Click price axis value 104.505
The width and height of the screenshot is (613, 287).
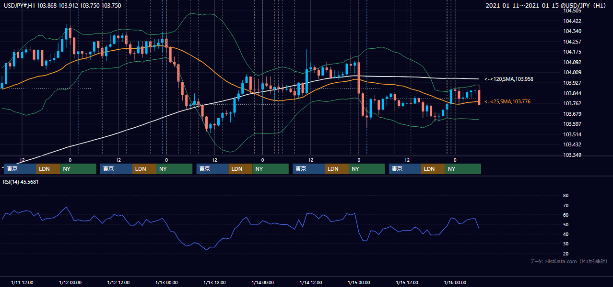[572, 11]
